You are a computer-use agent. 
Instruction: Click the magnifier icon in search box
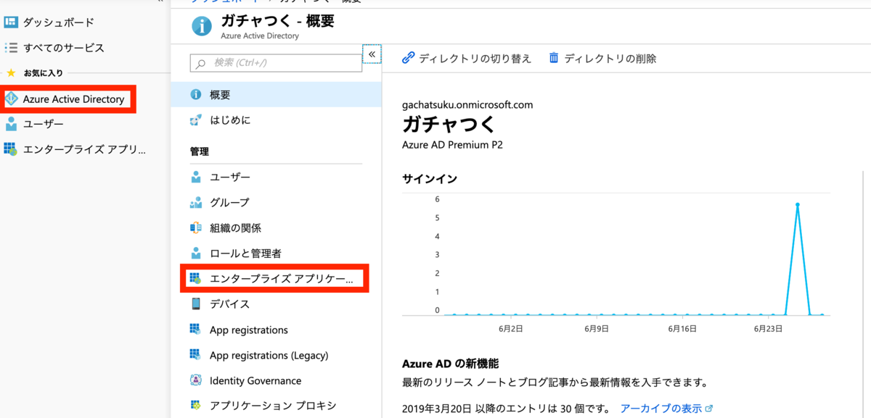pos(201,63)
